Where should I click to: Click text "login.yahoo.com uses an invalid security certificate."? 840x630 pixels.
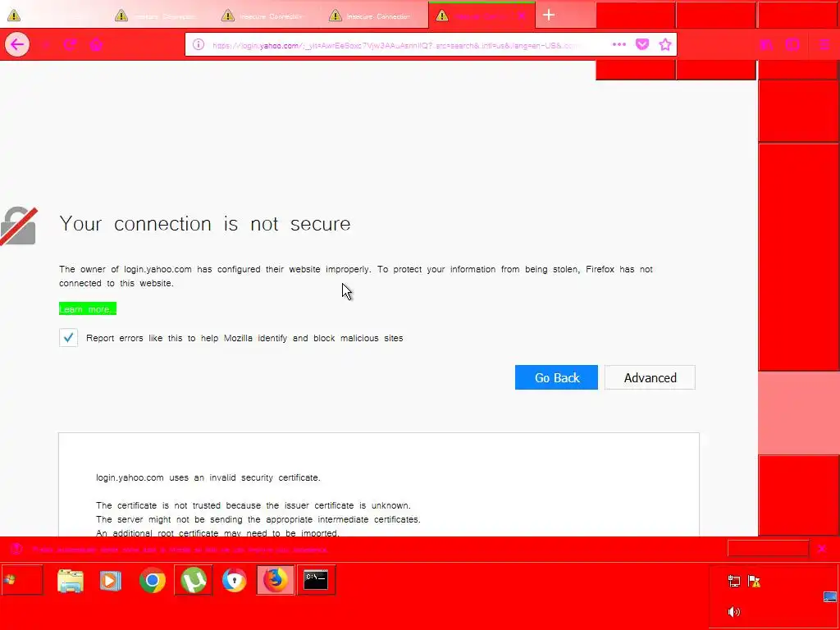(x=208, y=477)
